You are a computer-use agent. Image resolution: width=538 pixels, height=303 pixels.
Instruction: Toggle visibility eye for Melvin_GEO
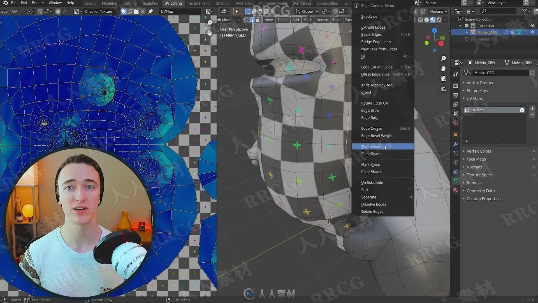(x=532, y=32)
